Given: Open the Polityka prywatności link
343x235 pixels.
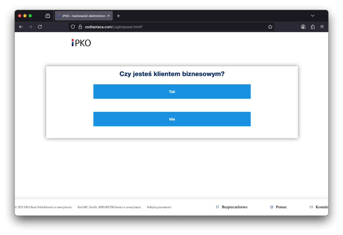Looking at the screenshot, I should tap(159, 207).
